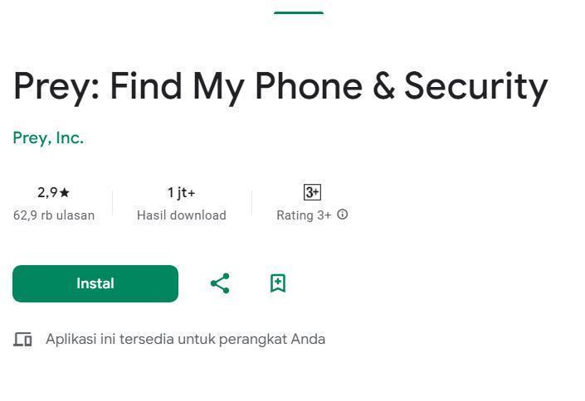This screenshot has width=585, height=401.
Task: Show content rating info circle icon
Action: [x=342, y=215]
